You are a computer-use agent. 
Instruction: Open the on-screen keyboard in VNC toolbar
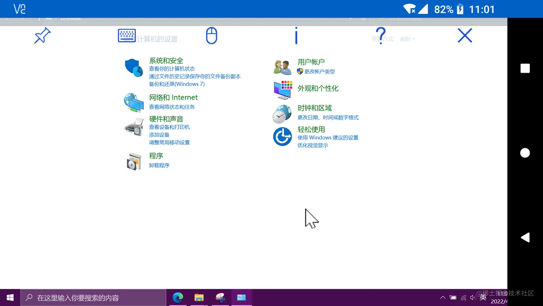coord(126,35)
